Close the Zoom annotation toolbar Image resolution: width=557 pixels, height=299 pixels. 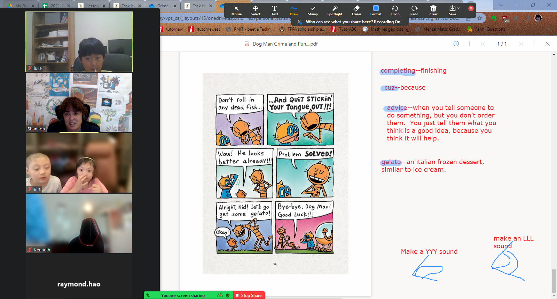coord(471,8)
